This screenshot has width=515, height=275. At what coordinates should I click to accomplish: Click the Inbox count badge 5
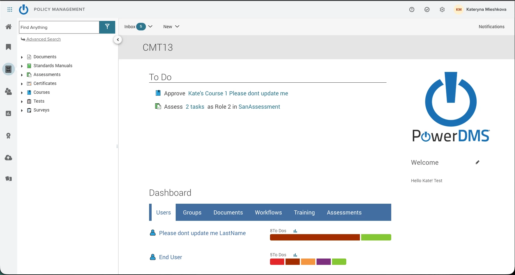[x=141, y=27]
